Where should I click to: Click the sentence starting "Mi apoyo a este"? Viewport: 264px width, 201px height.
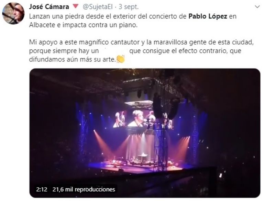pos(141,51)
